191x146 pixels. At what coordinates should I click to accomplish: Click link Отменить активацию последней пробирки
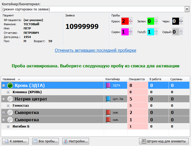(95, 50)
